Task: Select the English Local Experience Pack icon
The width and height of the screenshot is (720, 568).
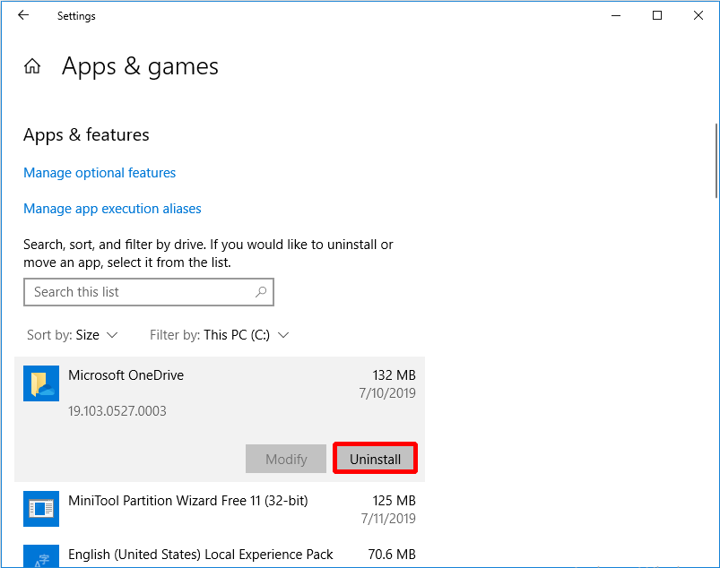Action: (x=41, y=556)
